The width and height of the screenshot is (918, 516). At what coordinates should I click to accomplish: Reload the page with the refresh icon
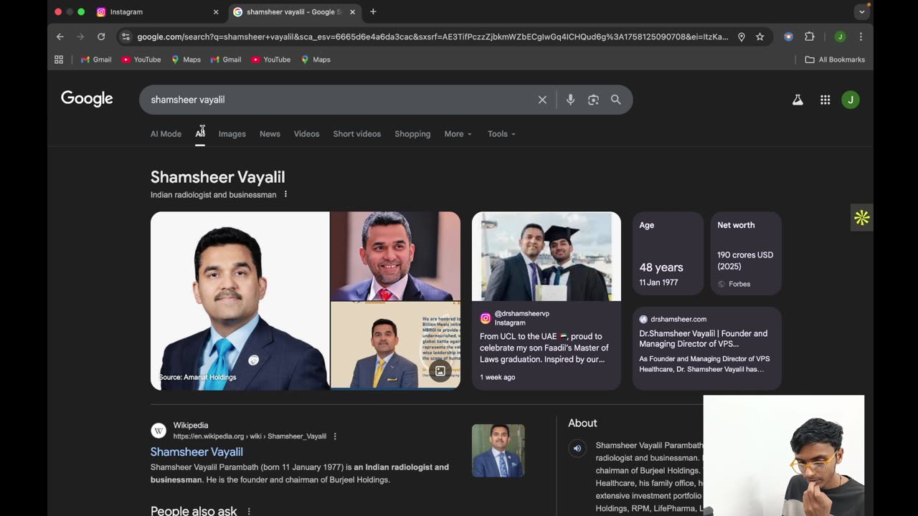point(101,37)
